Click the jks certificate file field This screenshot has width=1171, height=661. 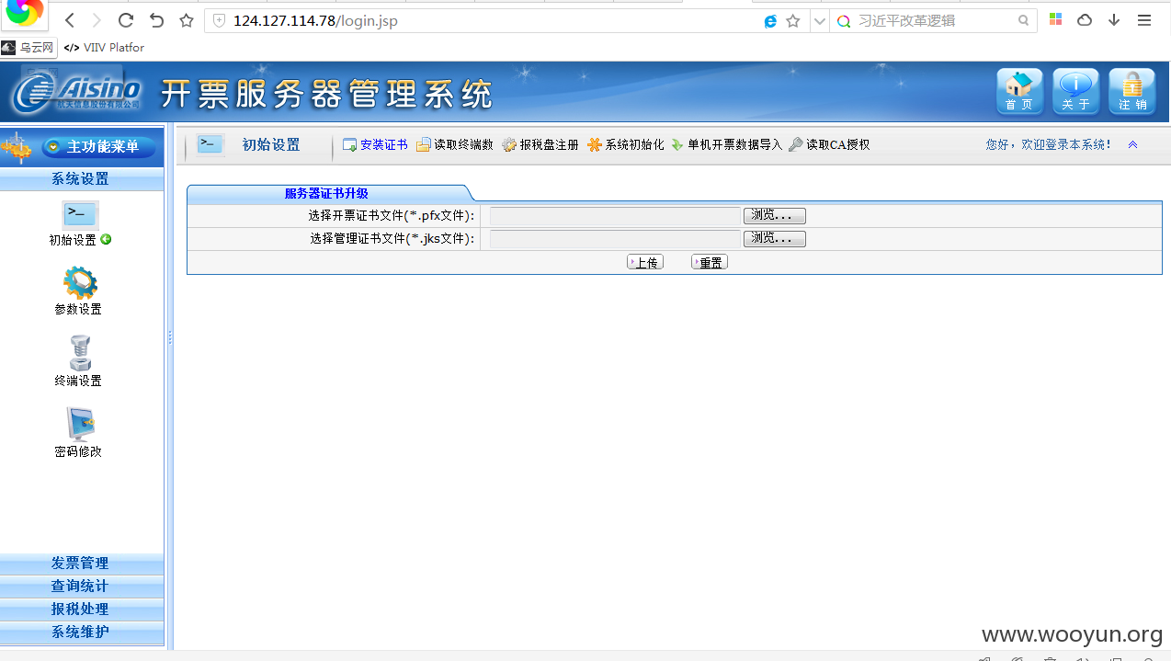point(615,239)
